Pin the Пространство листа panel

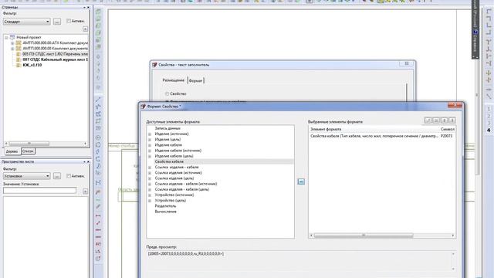click(84, 161)
